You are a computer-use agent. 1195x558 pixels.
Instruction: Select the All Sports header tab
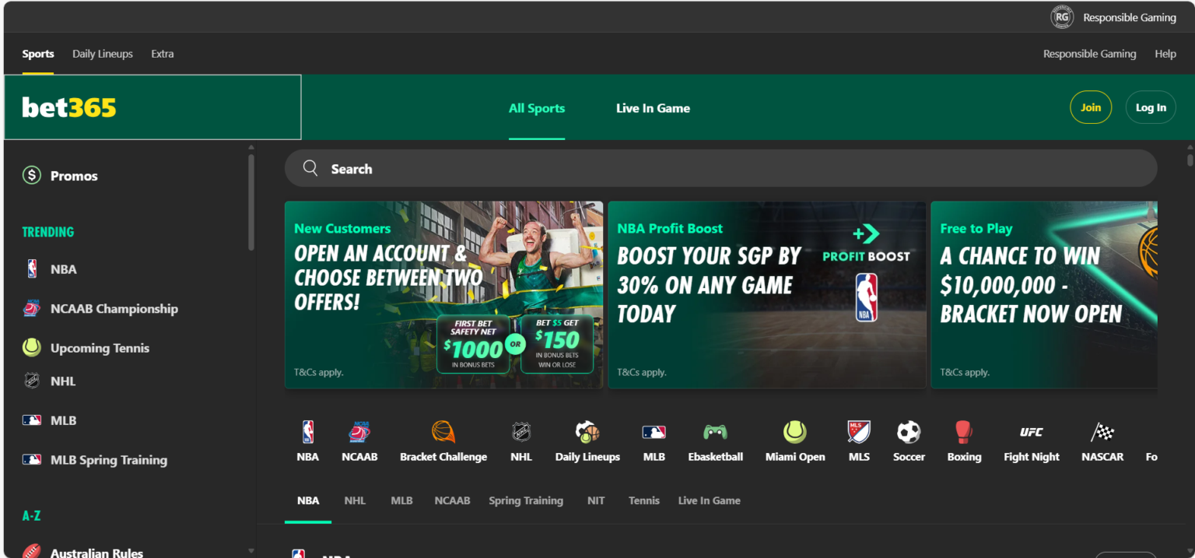pyautogui.click(x=537, y=108)
